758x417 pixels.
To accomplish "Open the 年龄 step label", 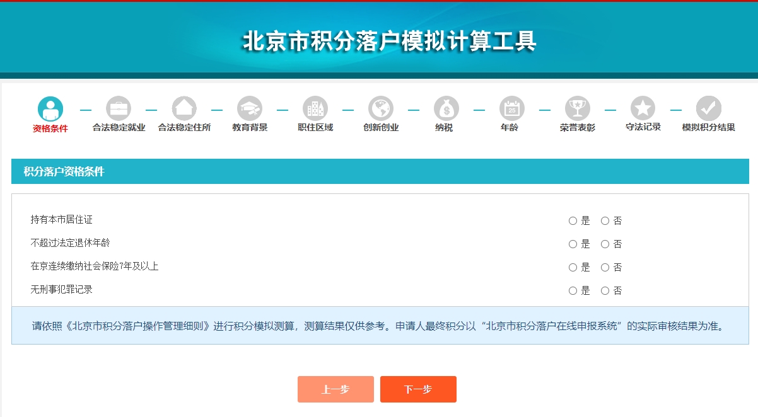I will pyautogui.click(x=510, y=128).
